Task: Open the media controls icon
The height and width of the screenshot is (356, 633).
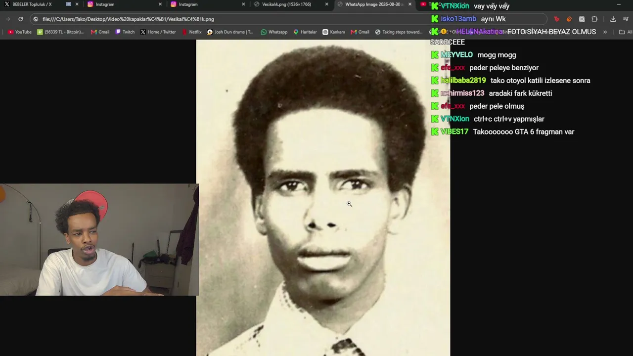Action: click(626, 19)
